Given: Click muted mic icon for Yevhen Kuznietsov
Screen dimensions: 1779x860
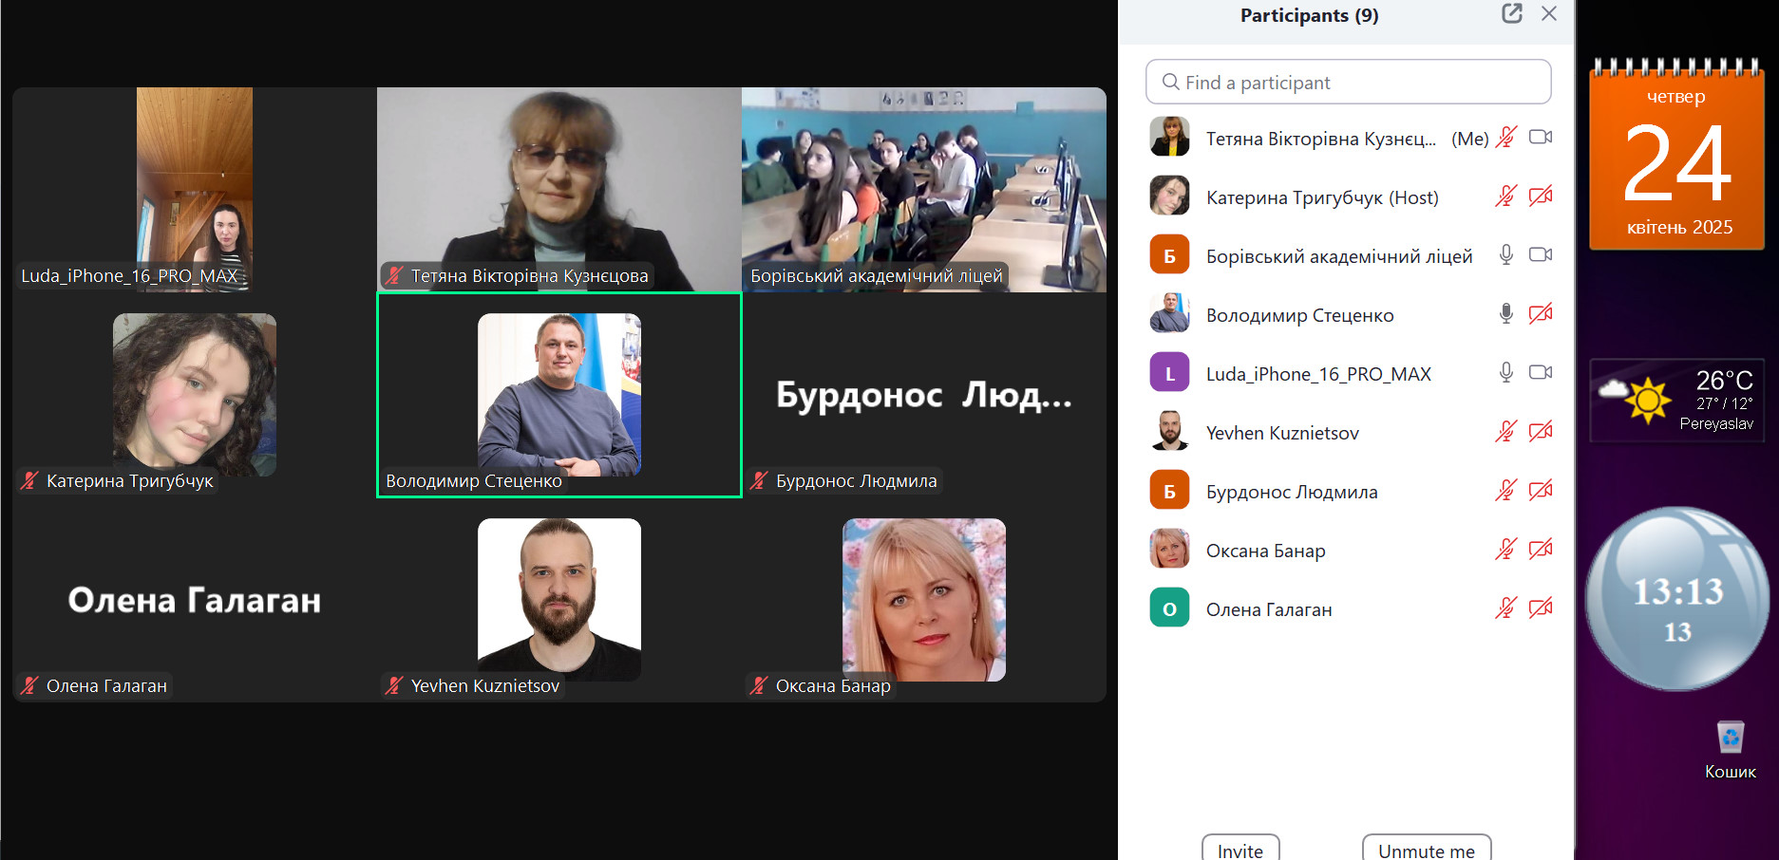Looking at the screenshot, I should [1505, 432].
